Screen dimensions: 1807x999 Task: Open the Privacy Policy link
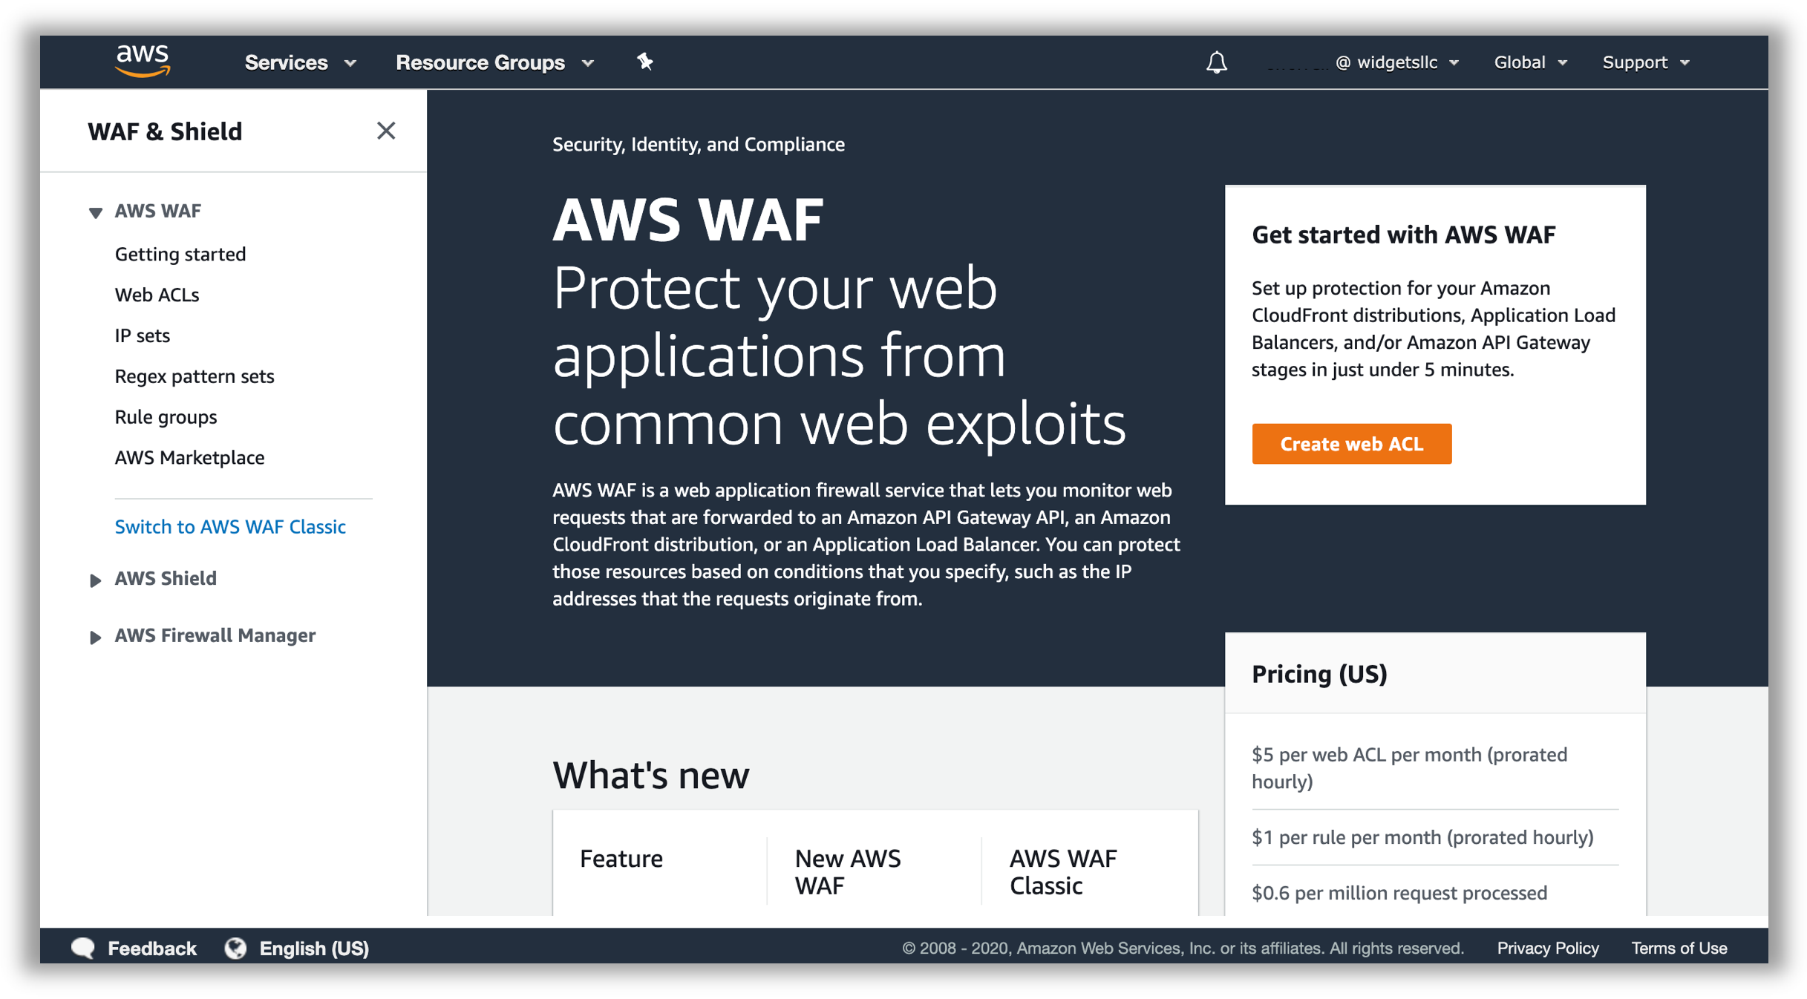click(1547, 948)
